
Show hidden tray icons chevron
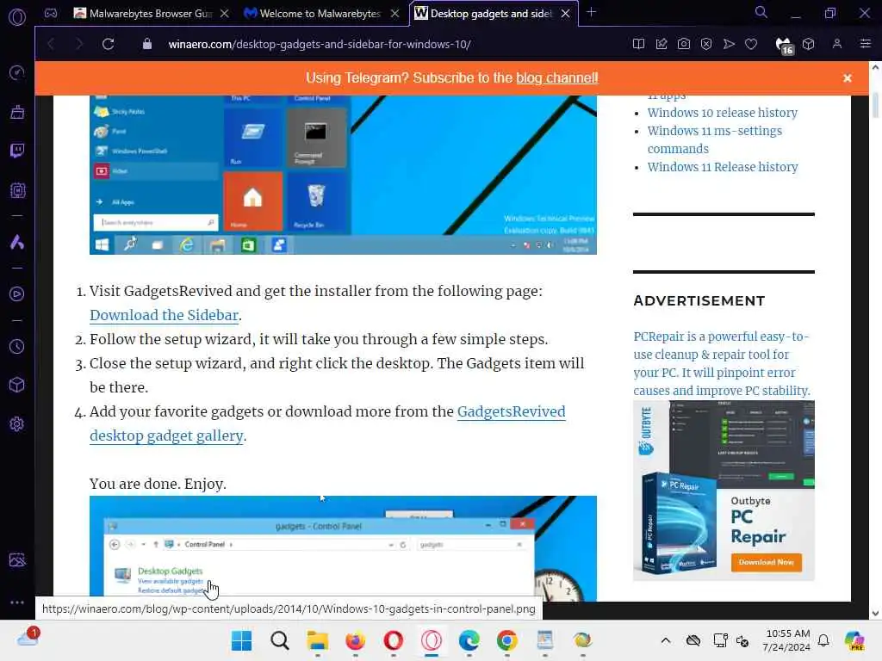coord(666,640)
